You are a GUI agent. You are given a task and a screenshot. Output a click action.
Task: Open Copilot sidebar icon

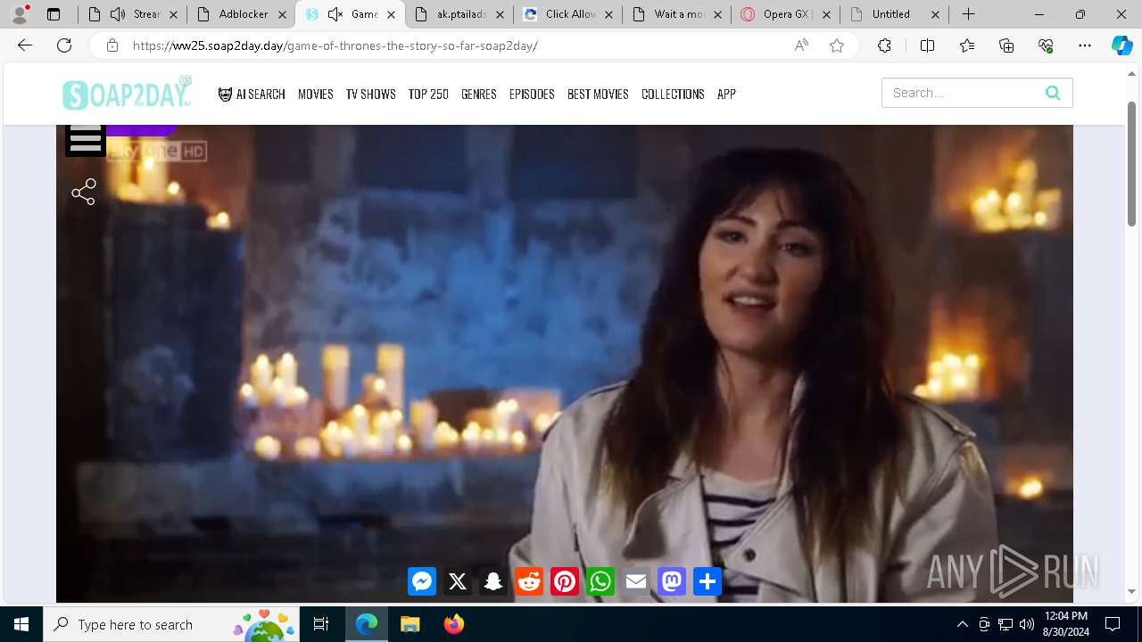tap(1121, 45)
